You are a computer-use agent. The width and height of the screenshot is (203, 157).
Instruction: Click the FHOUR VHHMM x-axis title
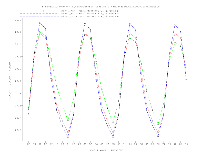tap(107, 150)
